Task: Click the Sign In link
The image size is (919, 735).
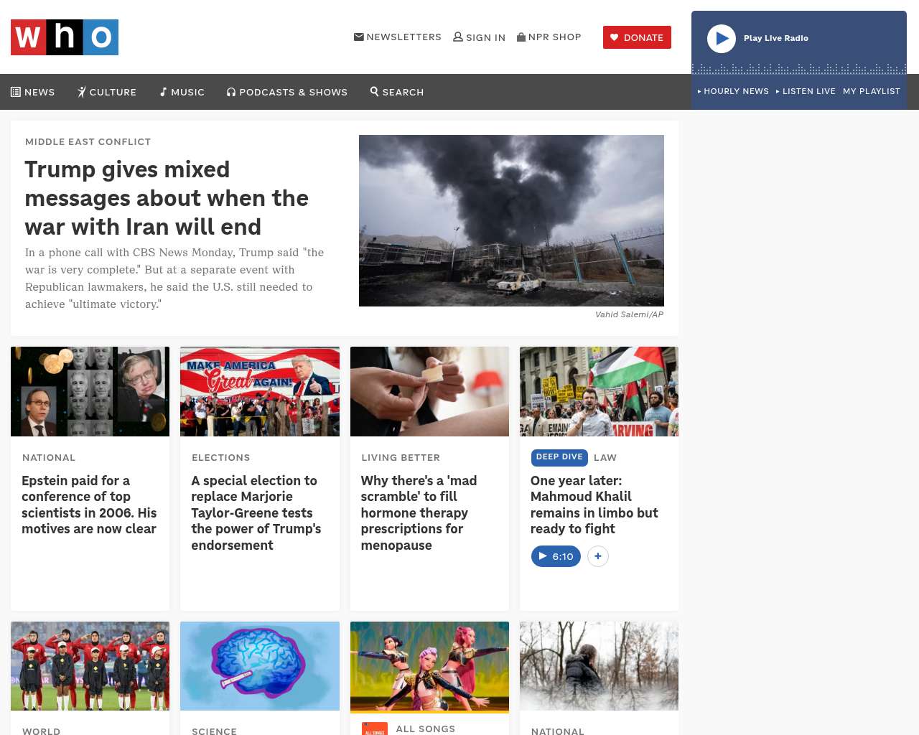Action: 480,37
